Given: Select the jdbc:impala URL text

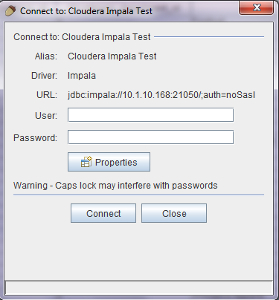Looking at the screenshot, I should [161, 95].
